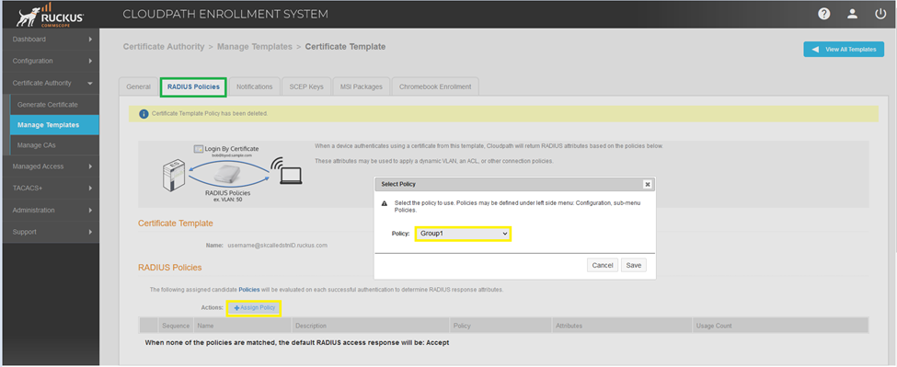
Task: Click the Description column header
Action: pos(372,326)
